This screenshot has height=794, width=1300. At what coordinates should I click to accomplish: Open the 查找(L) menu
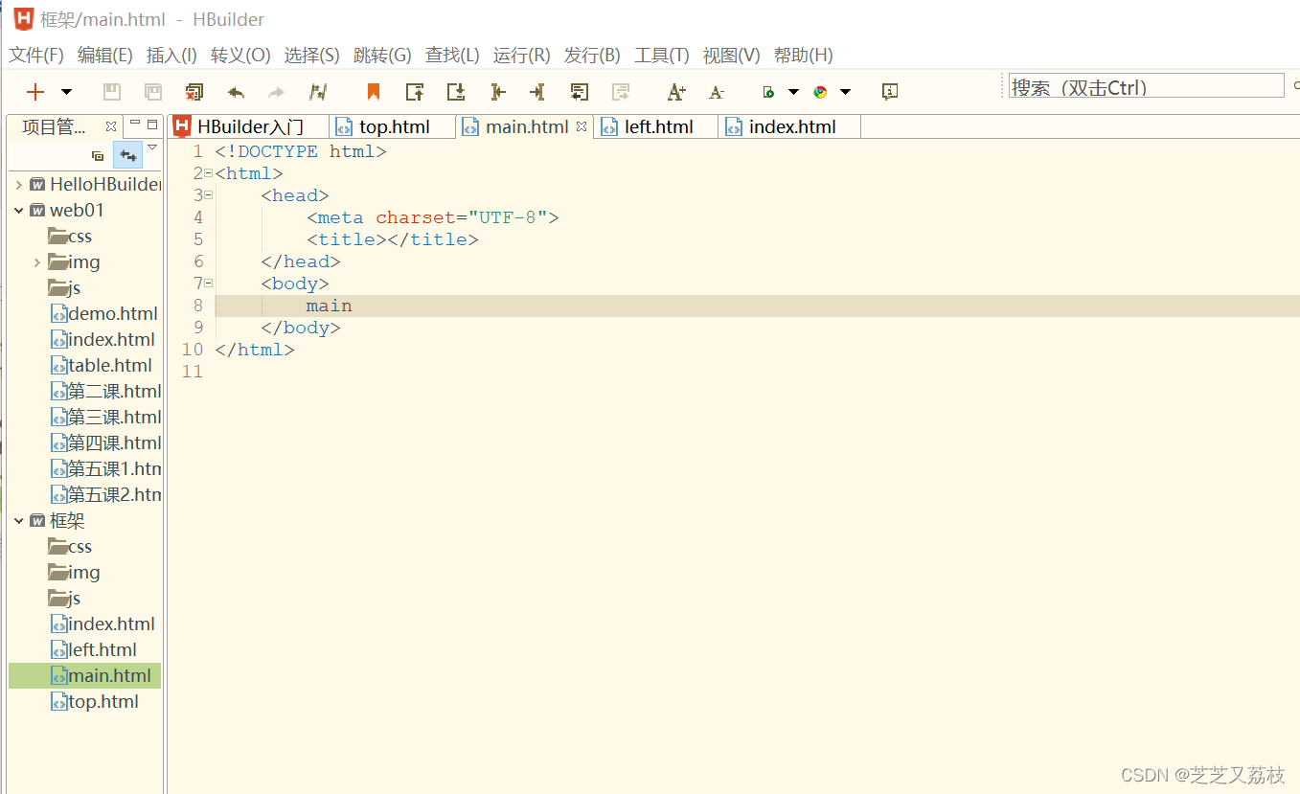pyautogui.click(x=452, y=55)
